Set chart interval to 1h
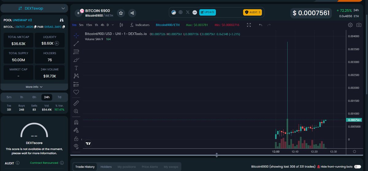The width and height of the screenshot is (368, 171). [96, 25]
